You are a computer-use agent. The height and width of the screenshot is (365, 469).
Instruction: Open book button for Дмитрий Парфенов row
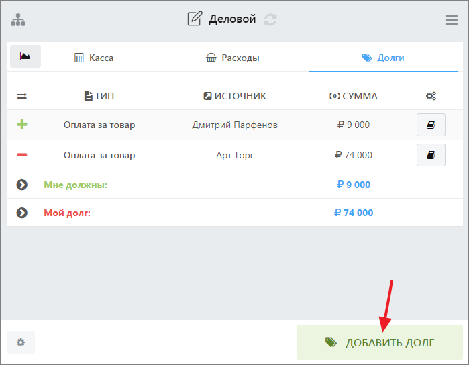tap(431, 125)
